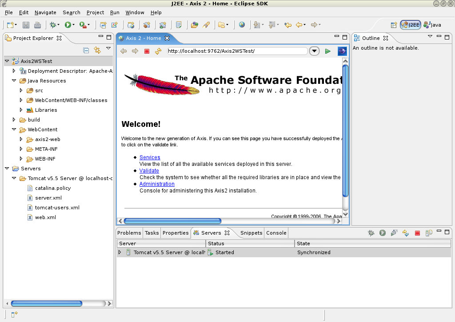The height and width of the screenshot is (322, 455).
Task: Expand the src folder node
Action: pyautogui.click(x=21, y=90)
